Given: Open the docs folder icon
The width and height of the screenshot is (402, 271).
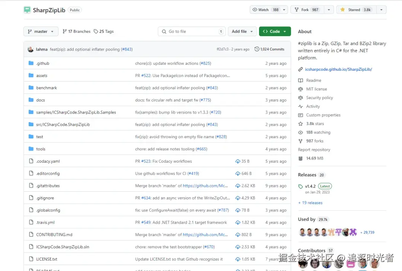Looking at the screenshot, I should tap(31, 100).
